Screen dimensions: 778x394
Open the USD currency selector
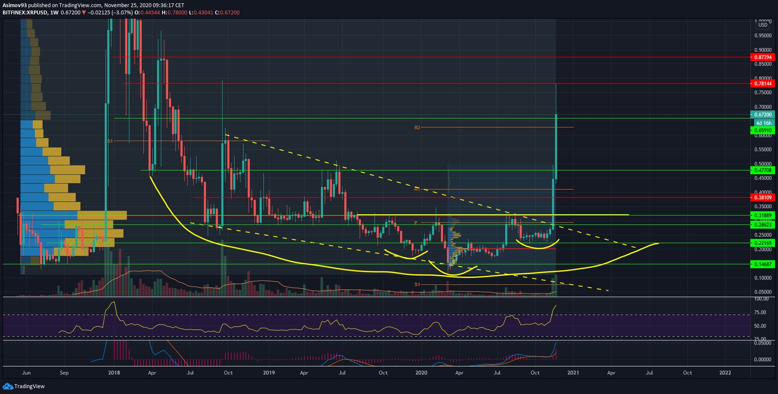[763, 25]
